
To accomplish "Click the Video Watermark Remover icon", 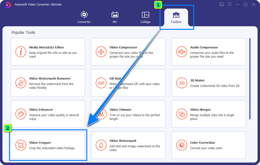I will tap(21, 83).
